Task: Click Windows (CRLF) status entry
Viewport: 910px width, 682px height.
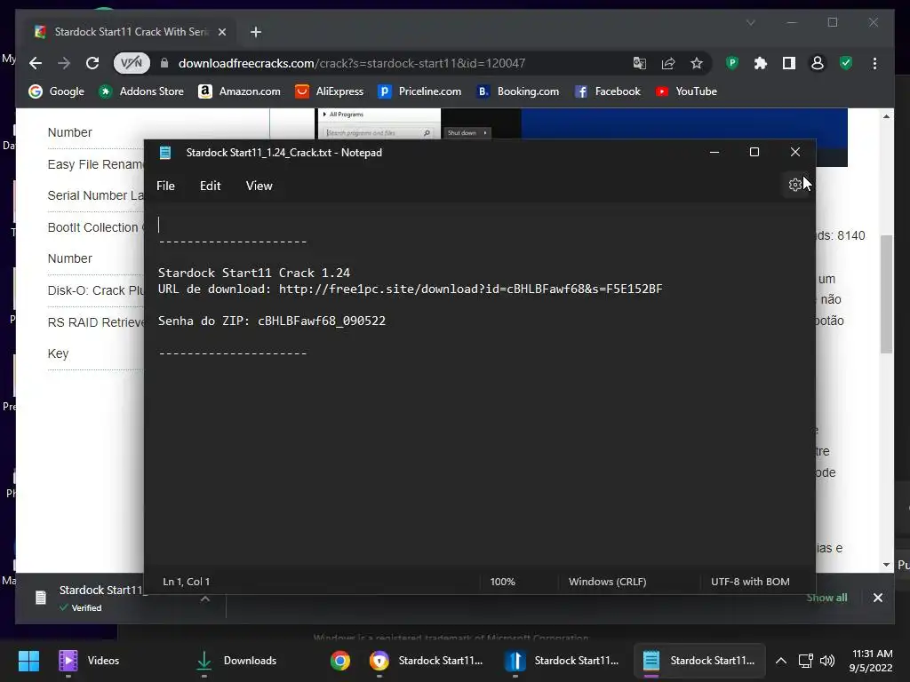Action: click(607, 581)
